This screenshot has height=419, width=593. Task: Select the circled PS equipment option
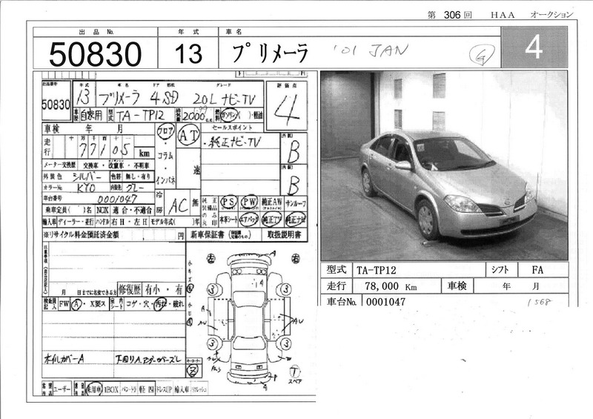coord(228,202)
